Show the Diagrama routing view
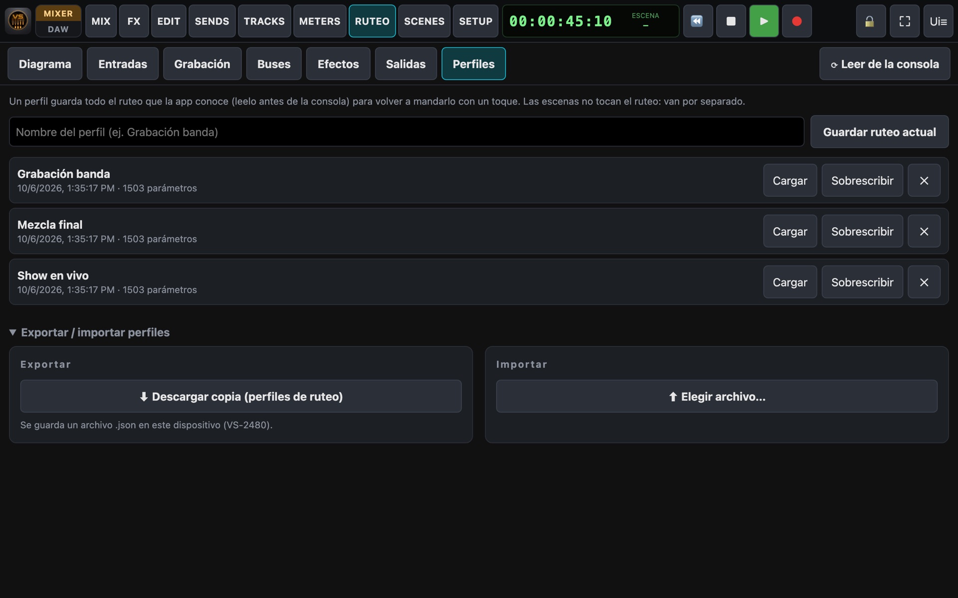Viewport: 958px width, 598px height. (45, 64)
